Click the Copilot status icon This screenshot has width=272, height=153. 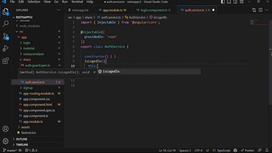(x=235, y=150)
